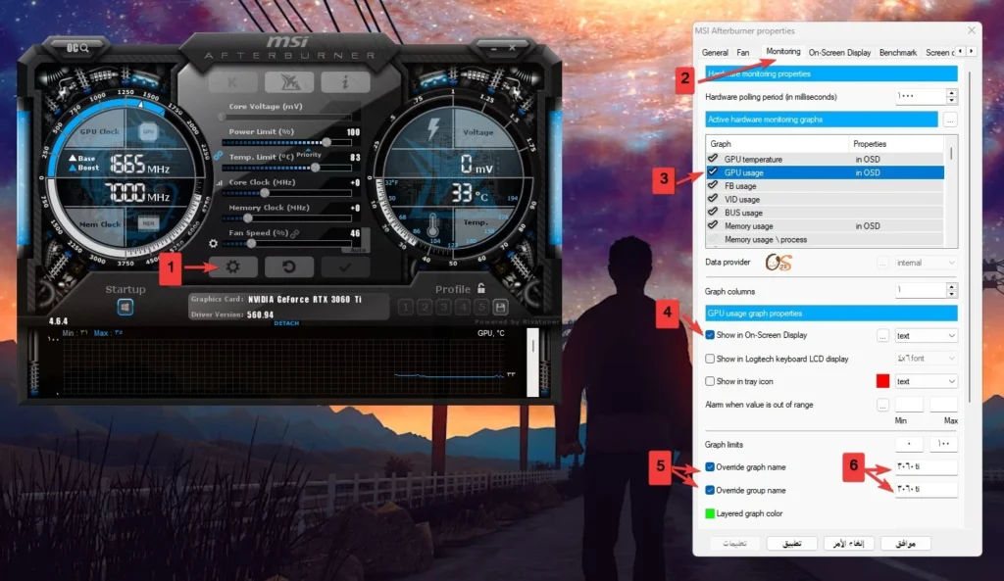Open the On-Screen Display text type dropdown
The image size is (1004, 581).
pyautogui.click(x=926, y=336)
